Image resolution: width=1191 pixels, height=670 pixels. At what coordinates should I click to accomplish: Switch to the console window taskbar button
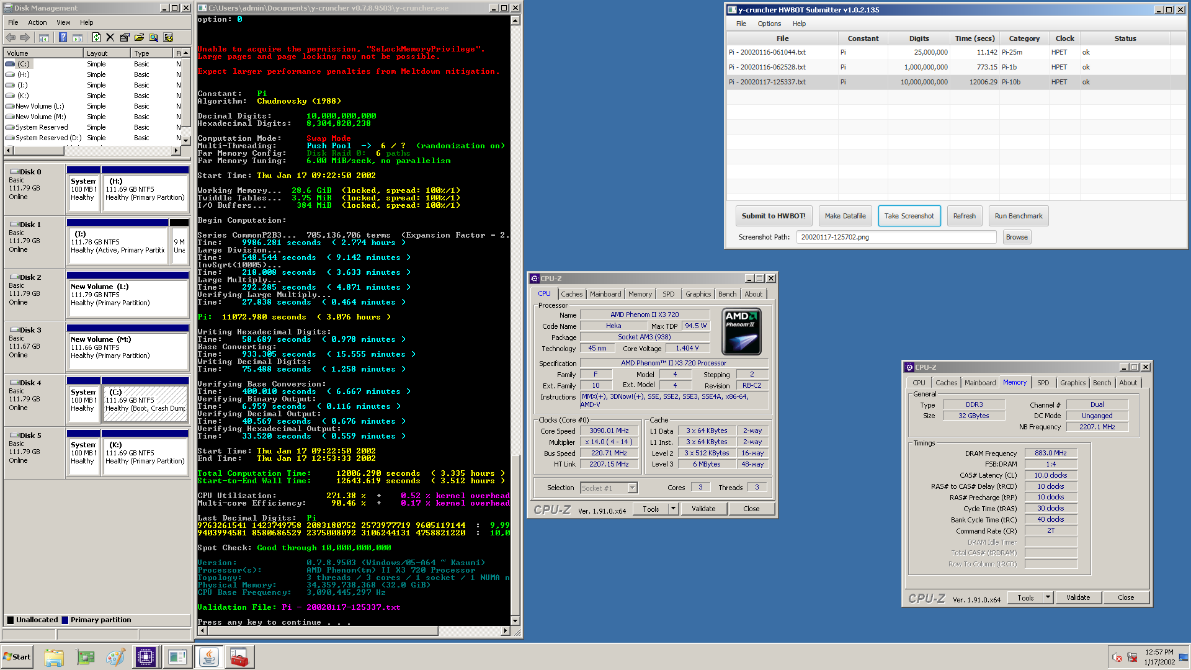coord(177,657)
